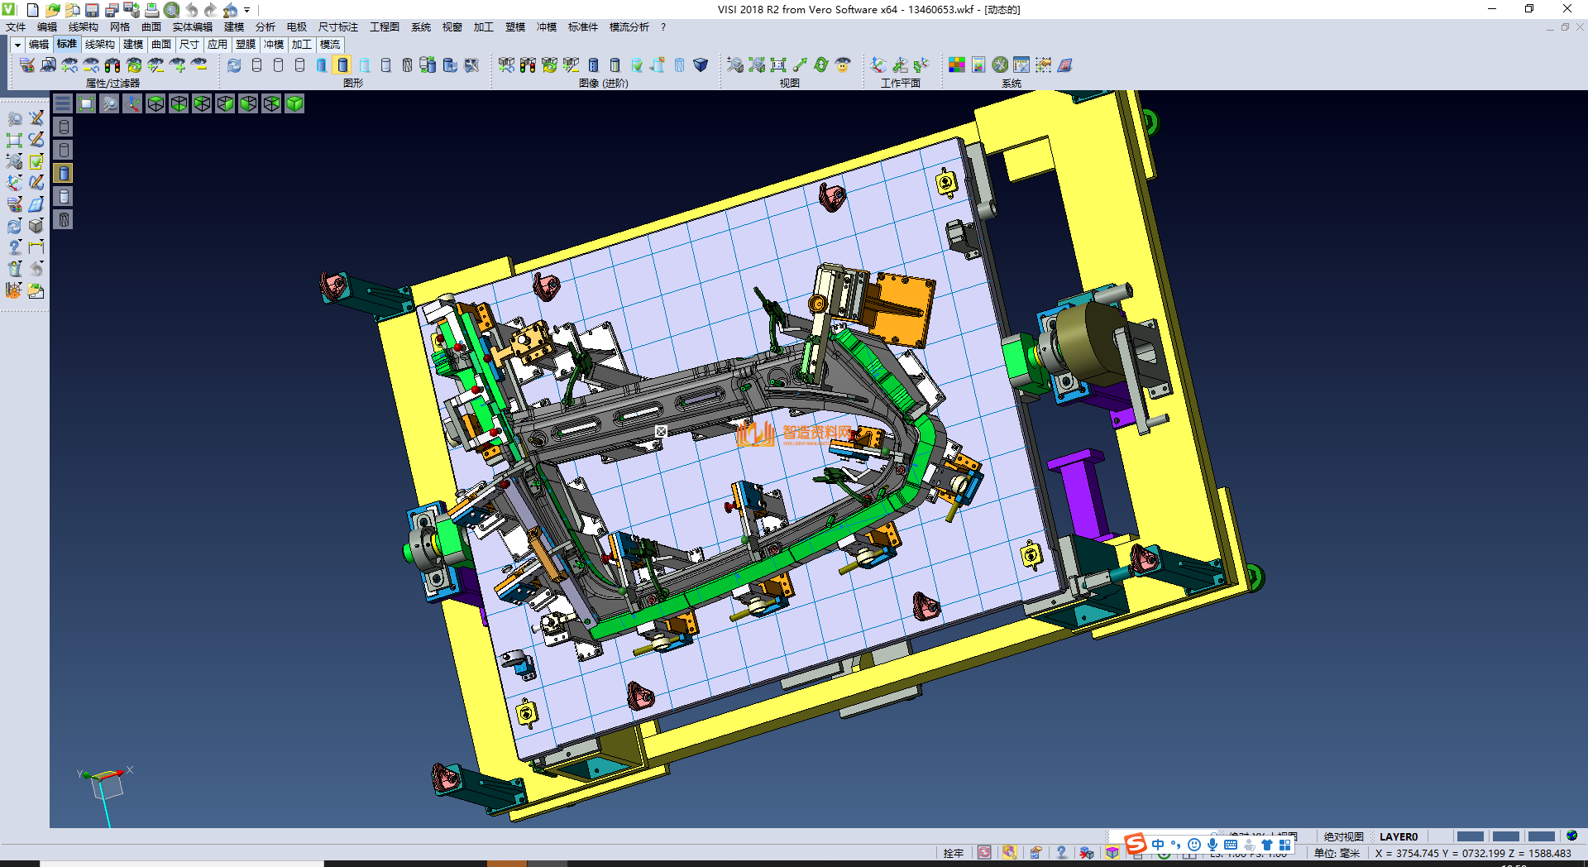Open the wrench system settings icon
1588x867 pixels.
pos(1000,65)
